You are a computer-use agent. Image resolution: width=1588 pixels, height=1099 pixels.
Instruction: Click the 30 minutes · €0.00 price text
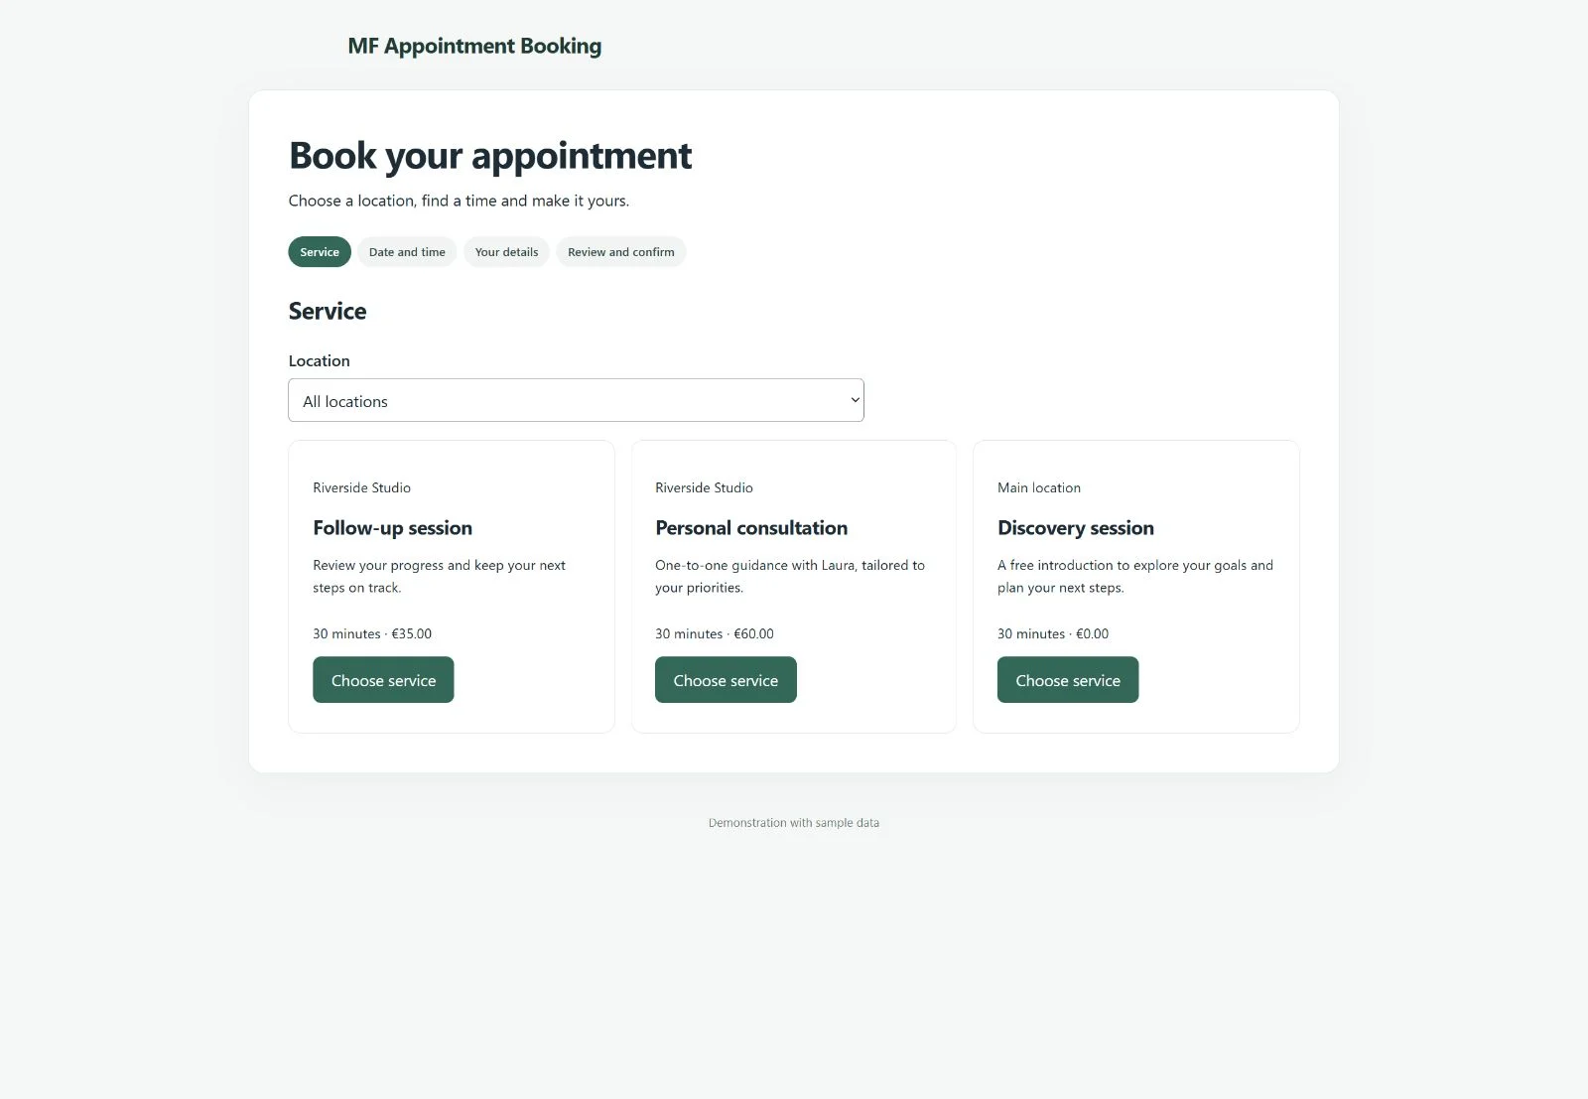[1053, 633]
